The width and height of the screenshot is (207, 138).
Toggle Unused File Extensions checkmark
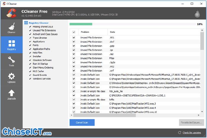tap(30, 30)
